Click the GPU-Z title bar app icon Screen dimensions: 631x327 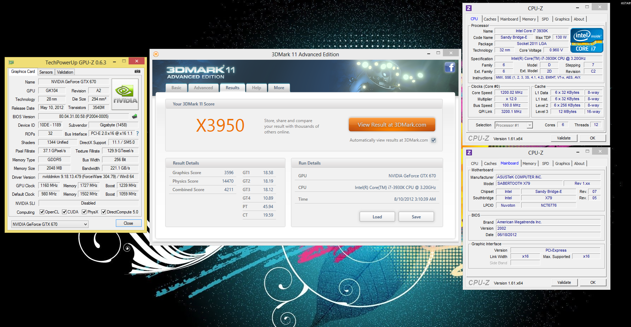tap(11, 62)
